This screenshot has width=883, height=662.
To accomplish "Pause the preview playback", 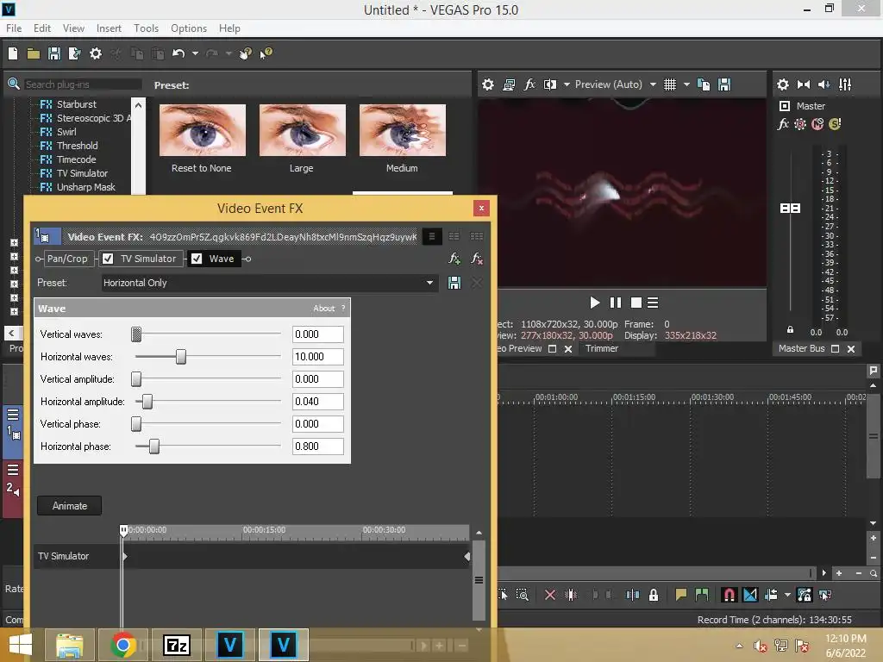I will (616, 303).
